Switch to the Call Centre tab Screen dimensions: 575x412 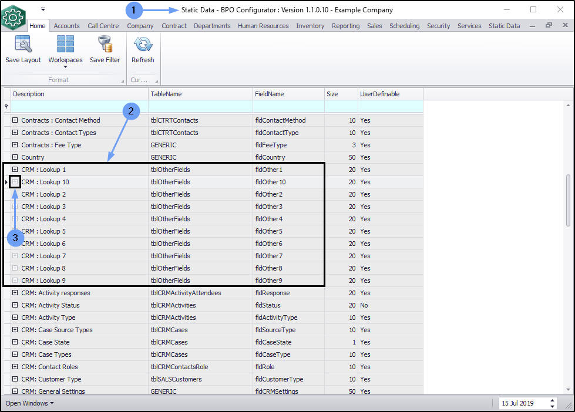coord(103,26)
